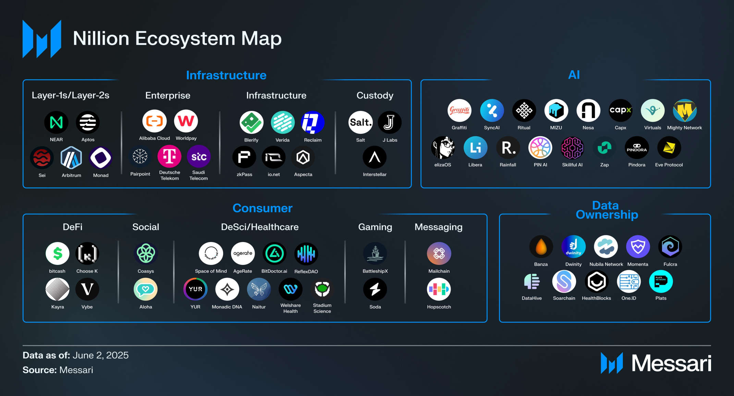Click the Capx logo
This screenshot has width=734, height=396.
pyautogui.click(x=621, y=110)
